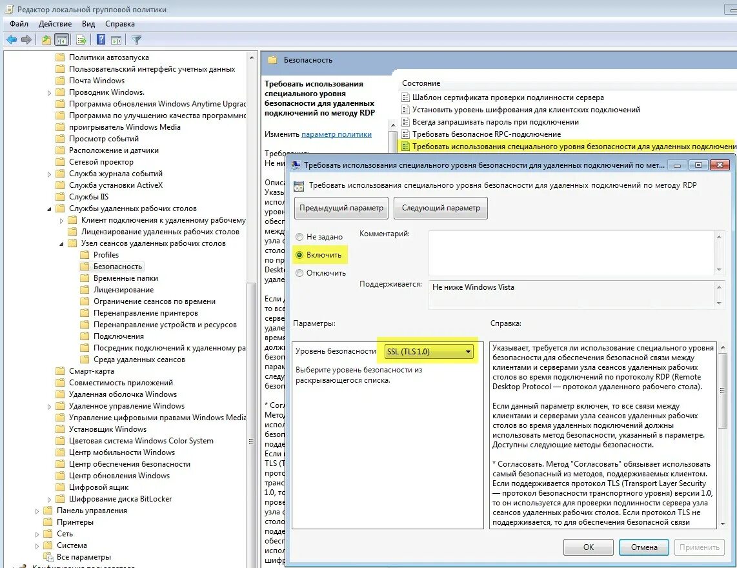Select the 'Отключить' radio button
The image size is (737, 568).
coord(299,273)
